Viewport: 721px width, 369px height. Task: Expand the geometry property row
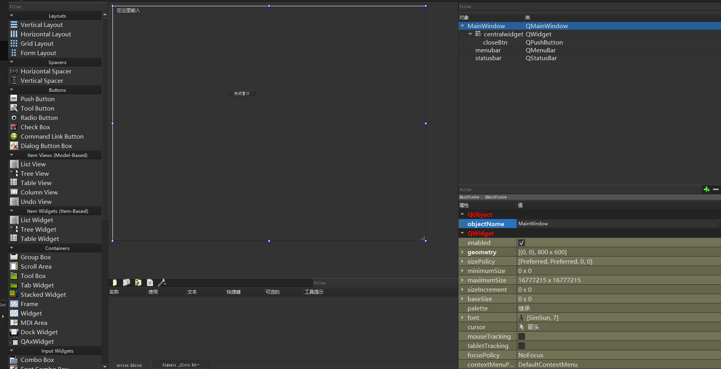tap(462, 252)
